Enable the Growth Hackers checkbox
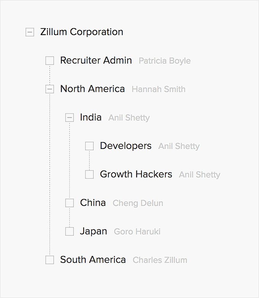 coord(89,175)
